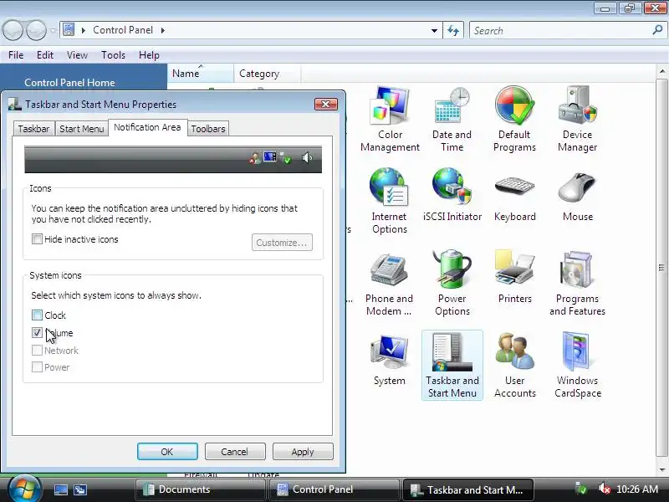
Task: Click the Taskbar and Start Menu taskbar button
Action: (x=468, y=489)
